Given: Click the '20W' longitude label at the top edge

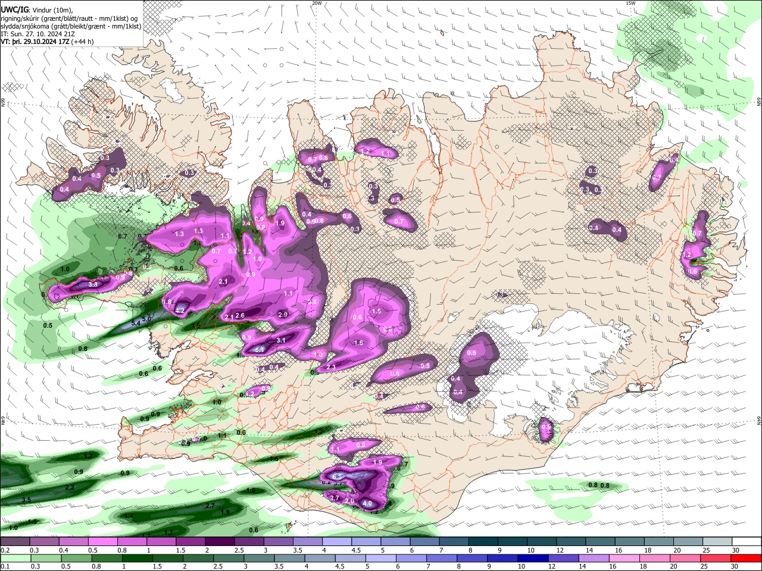Looking at the screenshot, I should [x=317, y=3].
